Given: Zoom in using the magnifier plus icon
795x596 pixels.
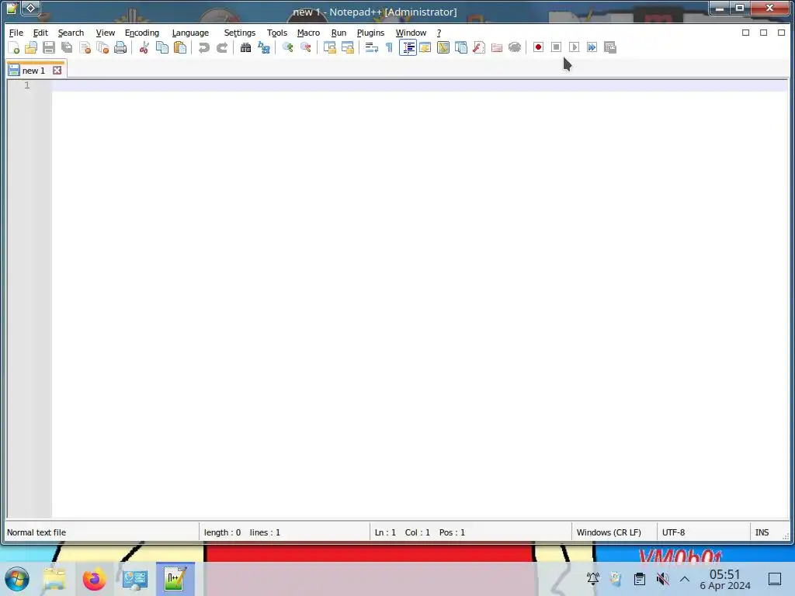Looking at the screenshot, I should (287, 47).
